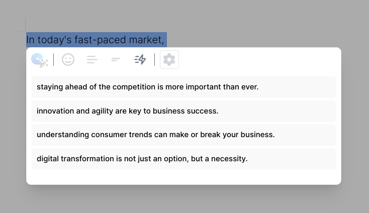The width and height of the screenshot is (369, 213).
Task: Click the words "business success." in second suggestion
Action: [186, 111]
